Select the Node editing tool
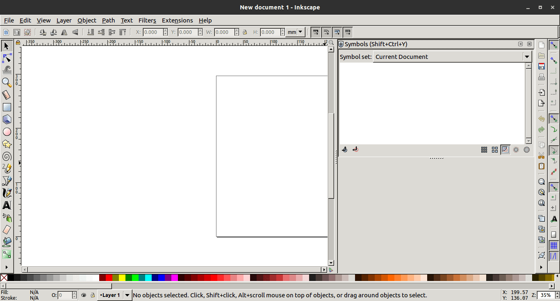The height and width of the screenshot is (301, 560). click(7, 58)
